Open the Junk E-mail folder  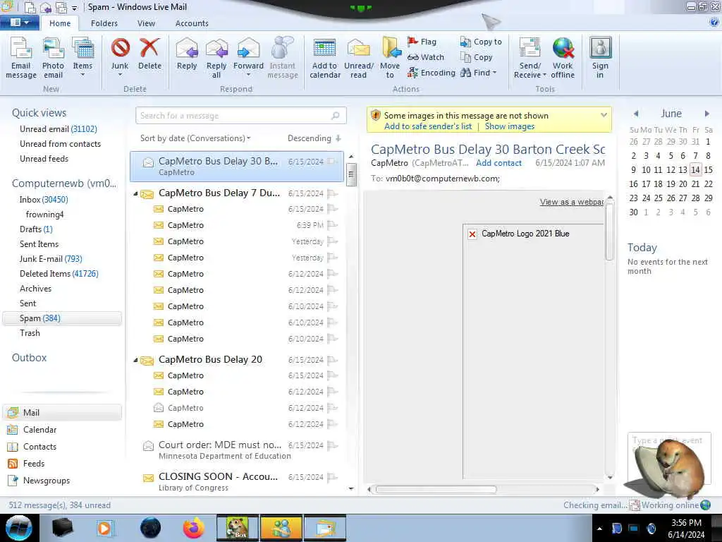(x=51, y=259)
